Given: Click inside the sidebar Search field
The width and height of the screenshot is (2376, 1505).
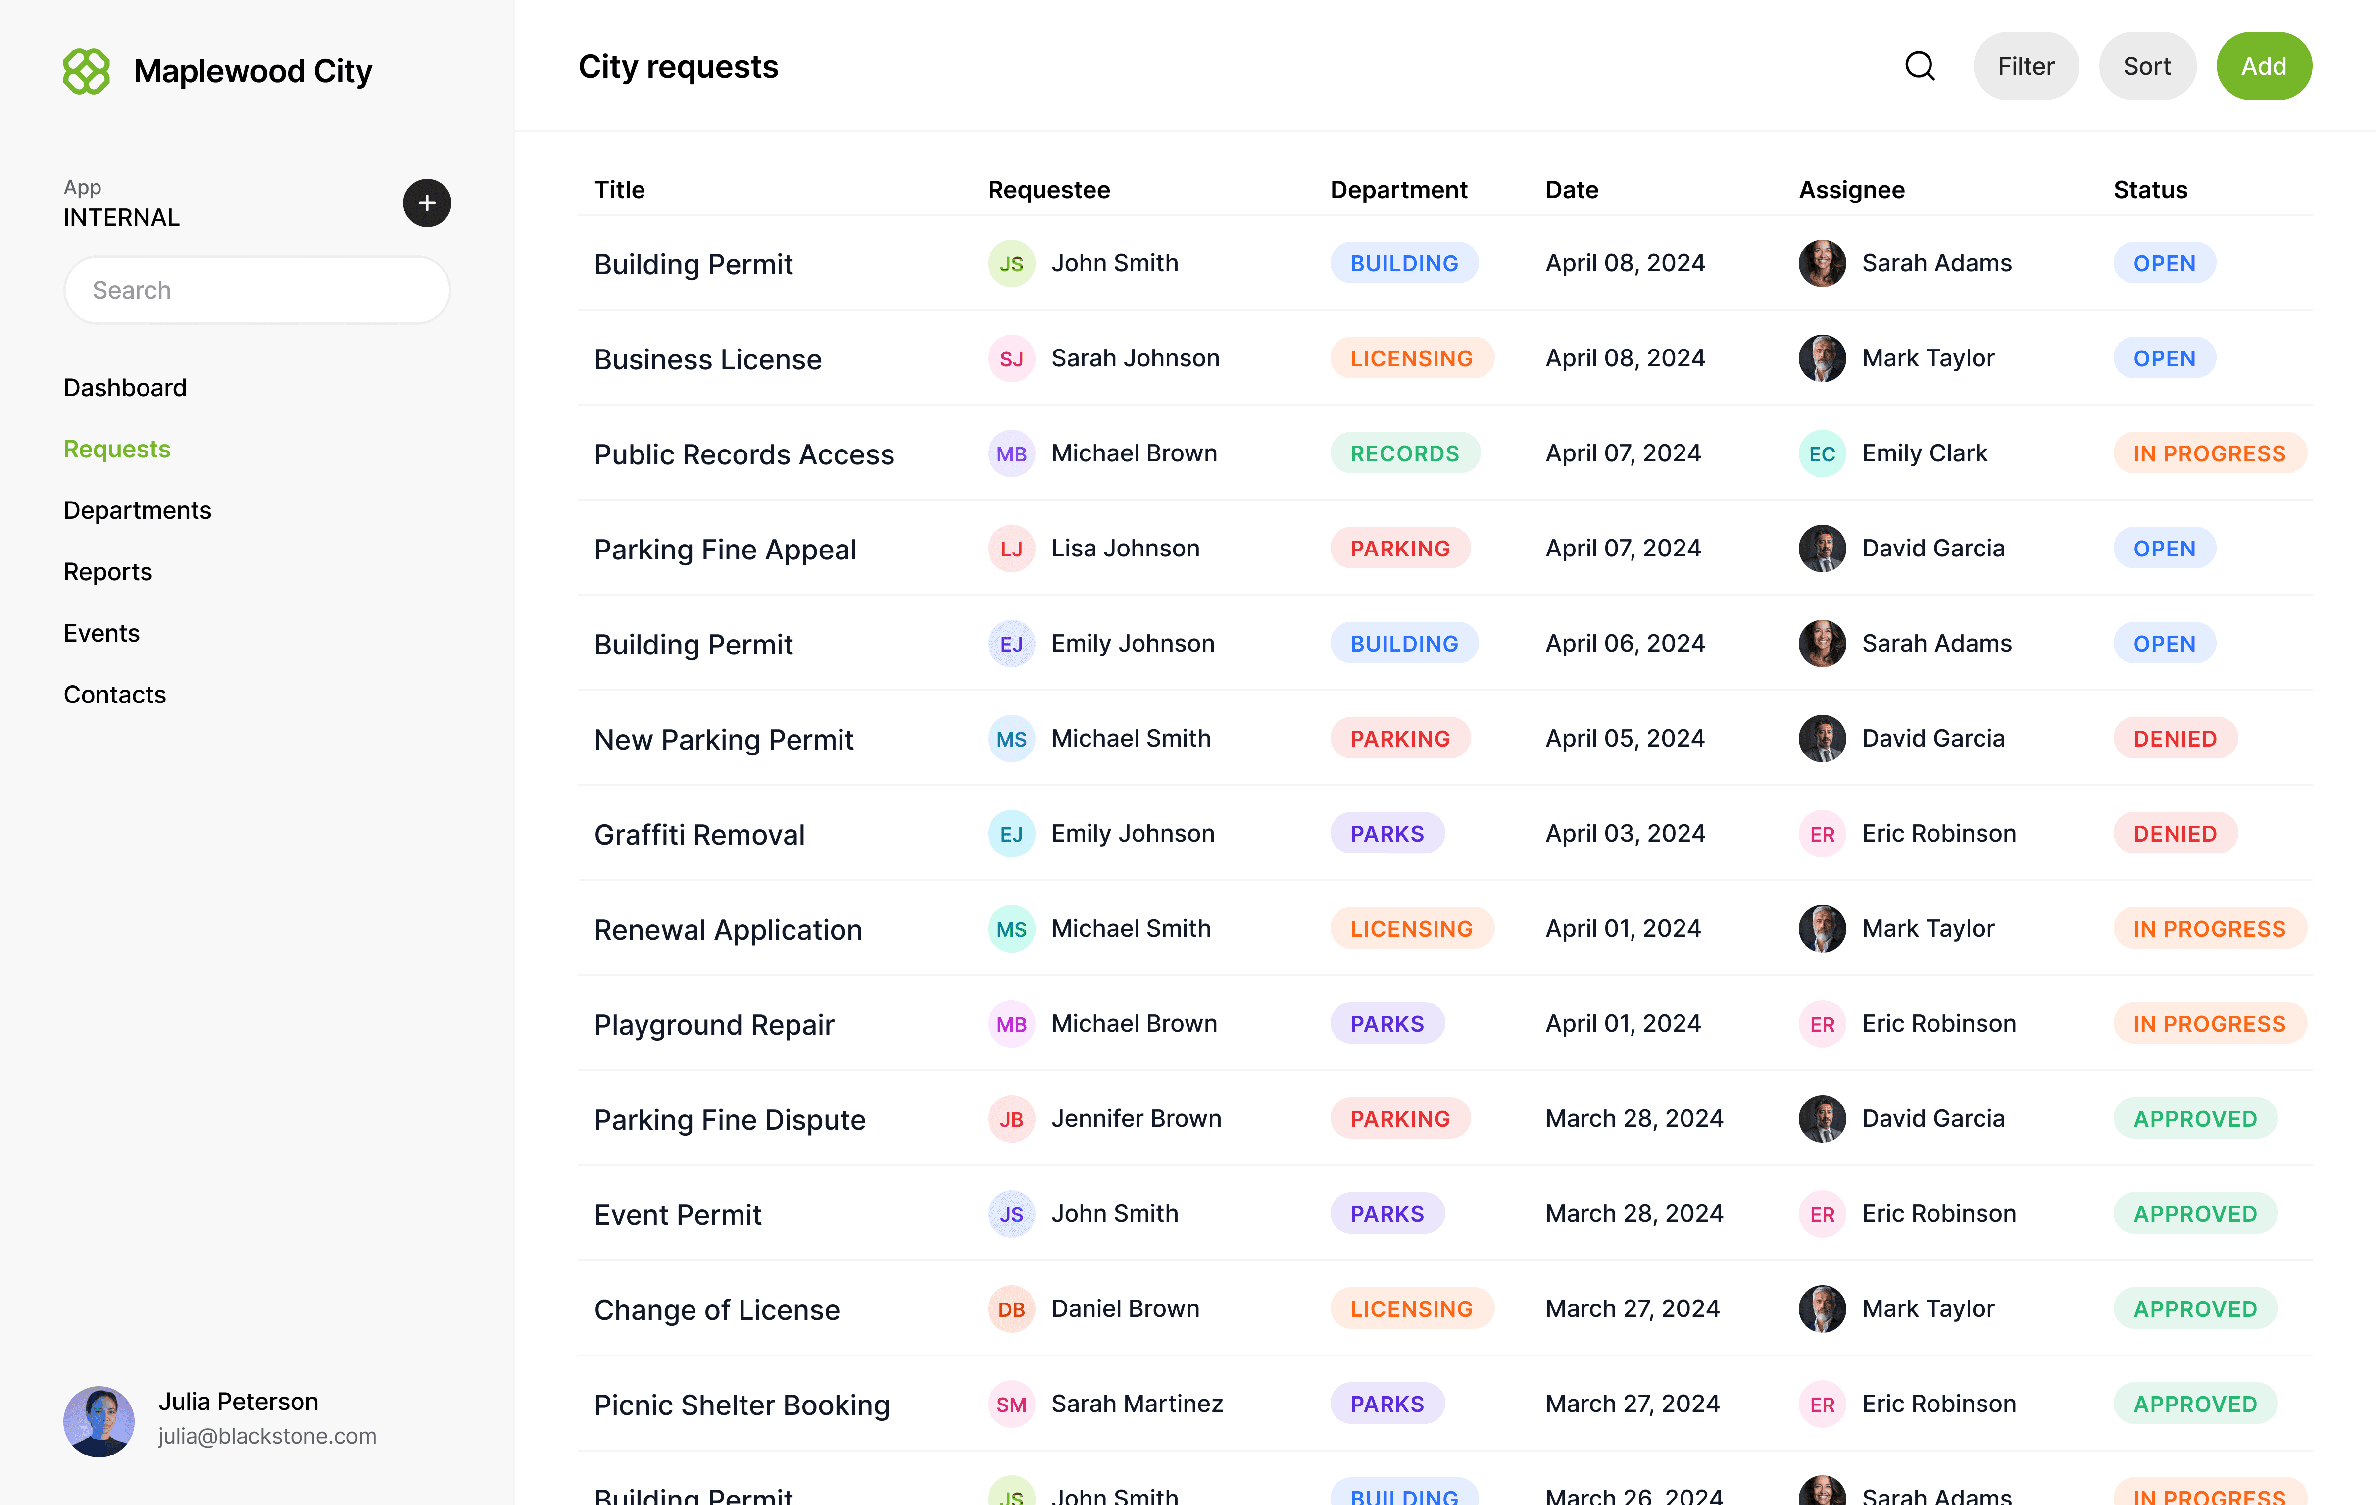Looking at the screenshot, I should tap(256, 289).
